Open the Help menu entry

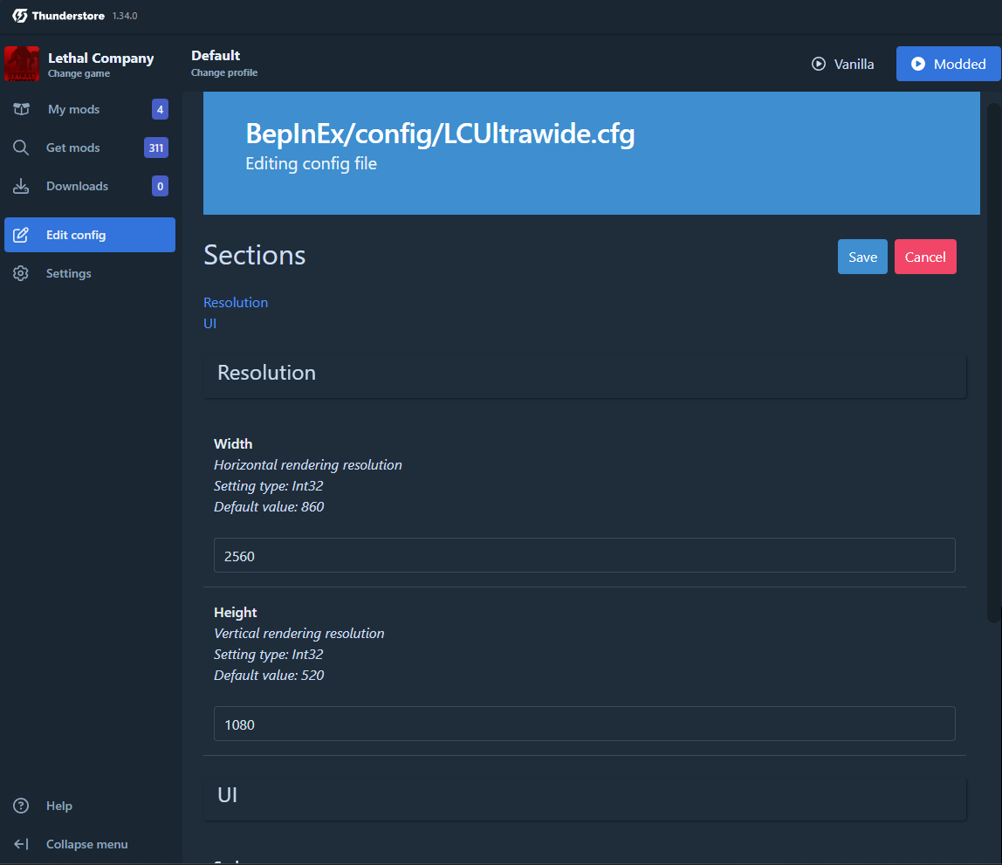pyautogui.click(x=89, y=806)
